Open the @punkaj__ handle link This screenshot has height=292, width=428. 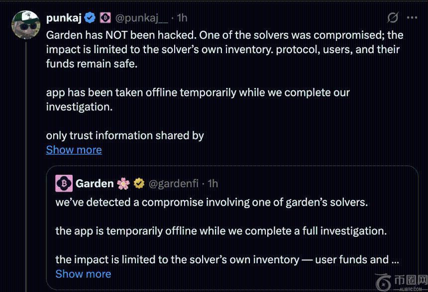[x=141, y=18]
